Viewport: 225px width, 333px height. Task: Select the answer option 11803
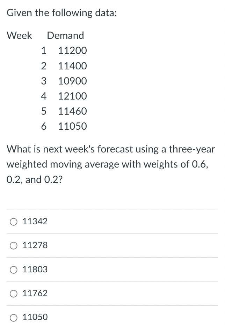(x=35, y=270)
